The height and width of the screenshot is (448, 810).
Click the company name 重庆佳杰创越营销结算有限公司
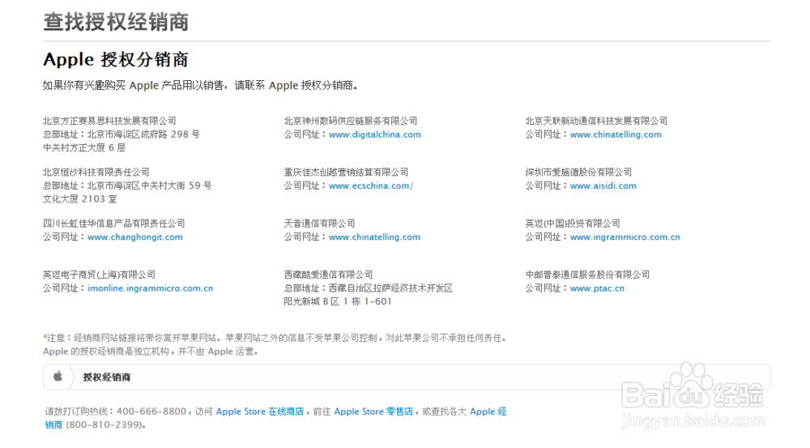tap(346, 172)
